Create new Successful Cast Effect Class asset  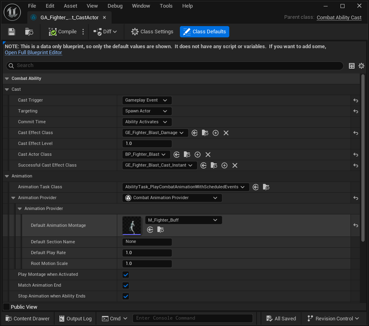point(224,165)
